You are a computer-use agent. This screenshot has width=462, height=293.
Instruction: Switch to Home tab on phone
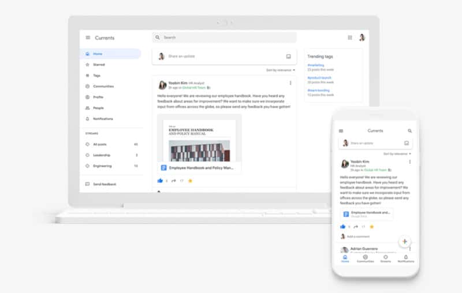[345, 258]
